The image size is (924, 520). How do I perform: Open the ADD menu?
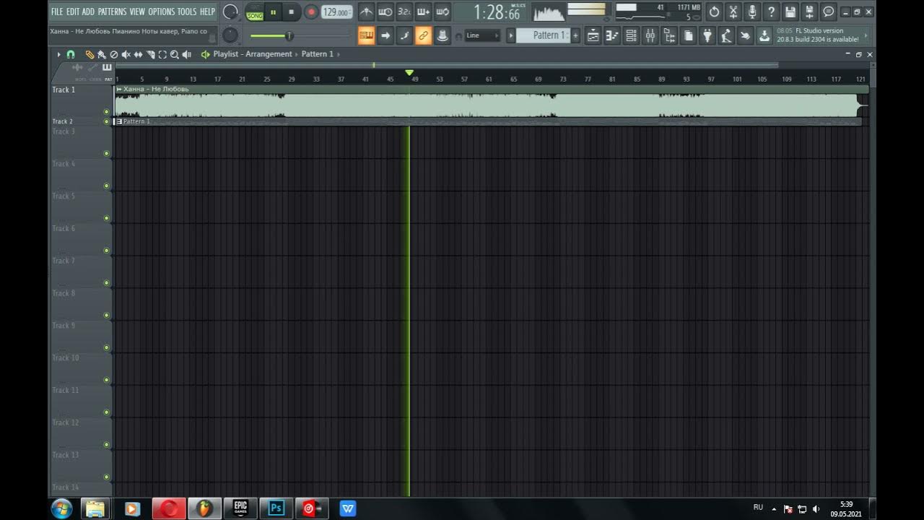(x=88, y=12)
